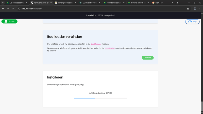Switch to the De bootloader tab
The image size is (203, 114).
click(17, 3)
